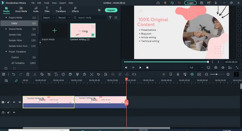Screen dimensions: 242x131
Task: Collapse the Project Media tree
Action: point(6,18)
